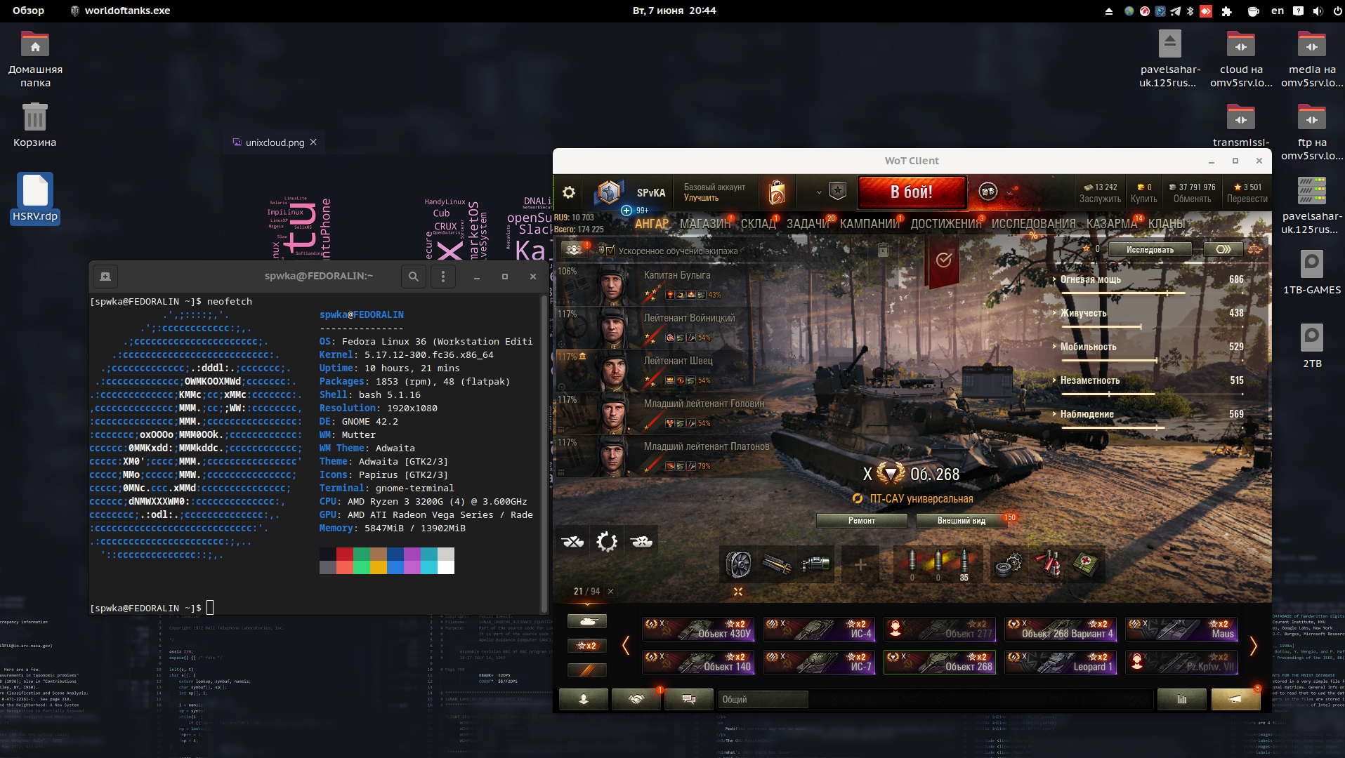Image resolution: width=1345 pixels, height=758 pixels.
Task: Switch to the ЗАДАЧИ tab
Action: coord(808,224)
